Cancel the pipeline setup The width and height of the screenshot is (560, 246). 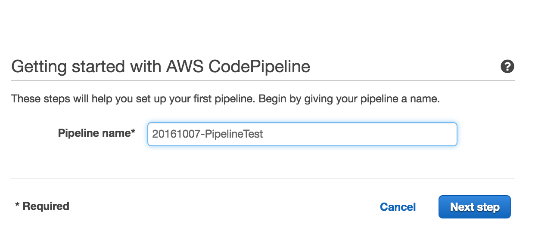(398, 207)
